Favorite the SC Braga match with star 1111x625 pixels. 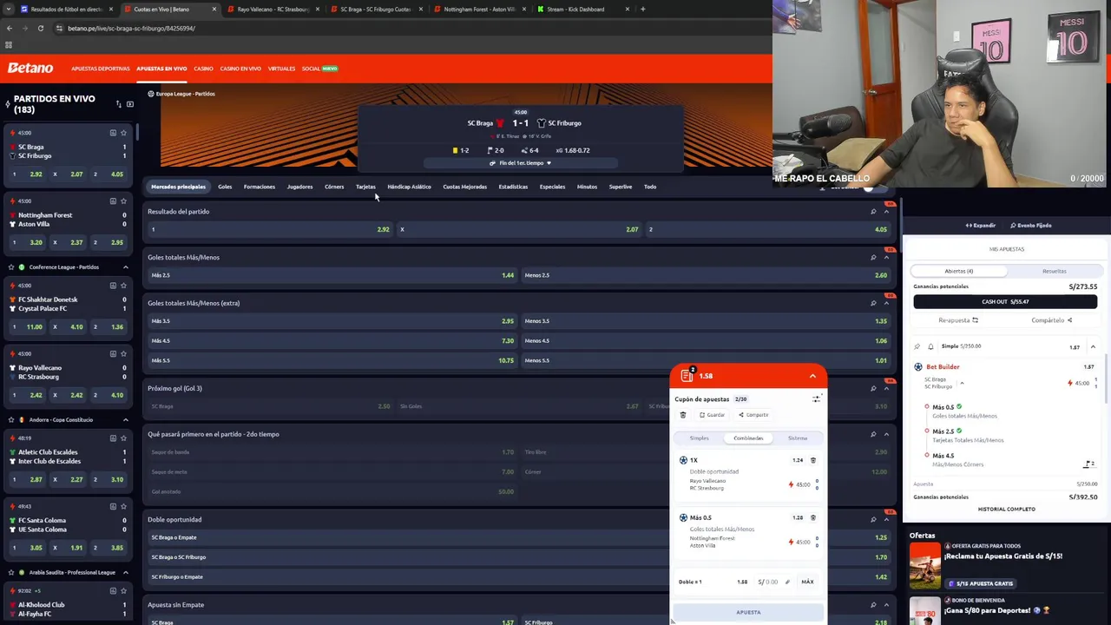[124, 133]
